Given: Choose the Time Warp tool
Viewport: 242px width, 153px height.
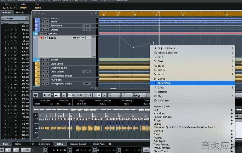Looking at the screenshot, I should (192, 83).
